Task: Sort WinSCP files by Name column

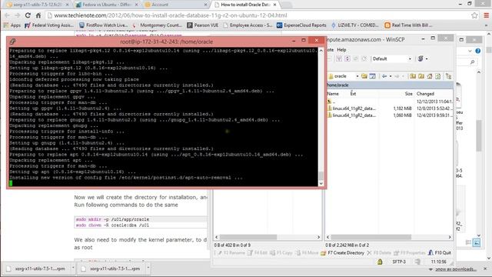Action: [333, 94]
